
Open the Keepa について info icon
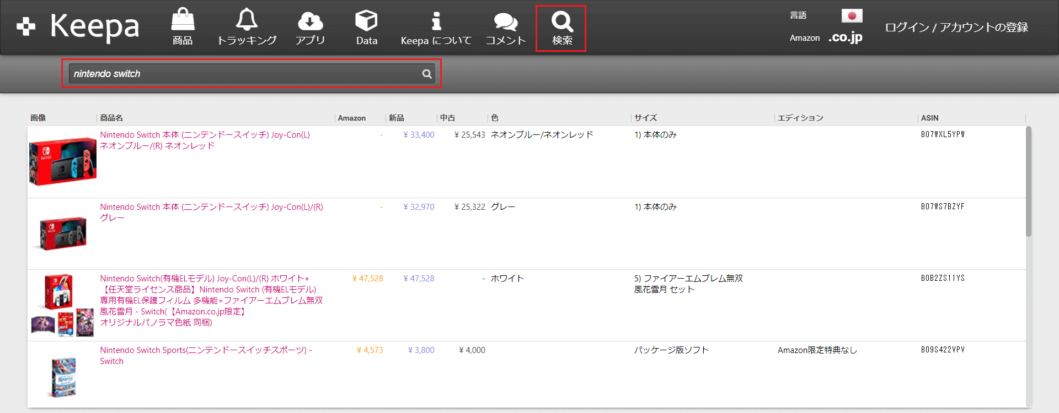coord(436,21)
